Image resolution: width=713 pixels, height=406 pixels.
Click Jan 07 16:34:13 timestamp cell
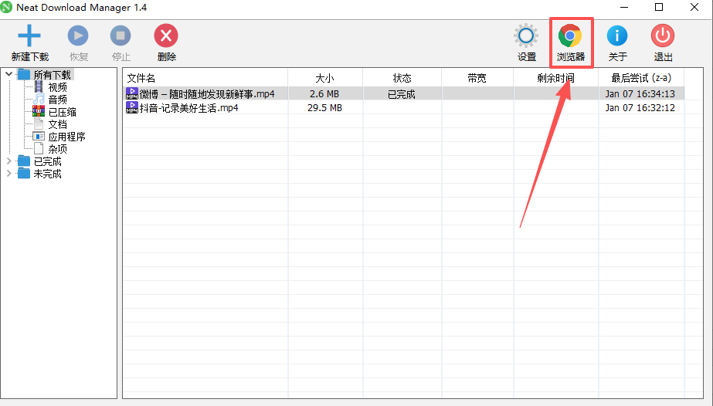click(x=640, y=94)
